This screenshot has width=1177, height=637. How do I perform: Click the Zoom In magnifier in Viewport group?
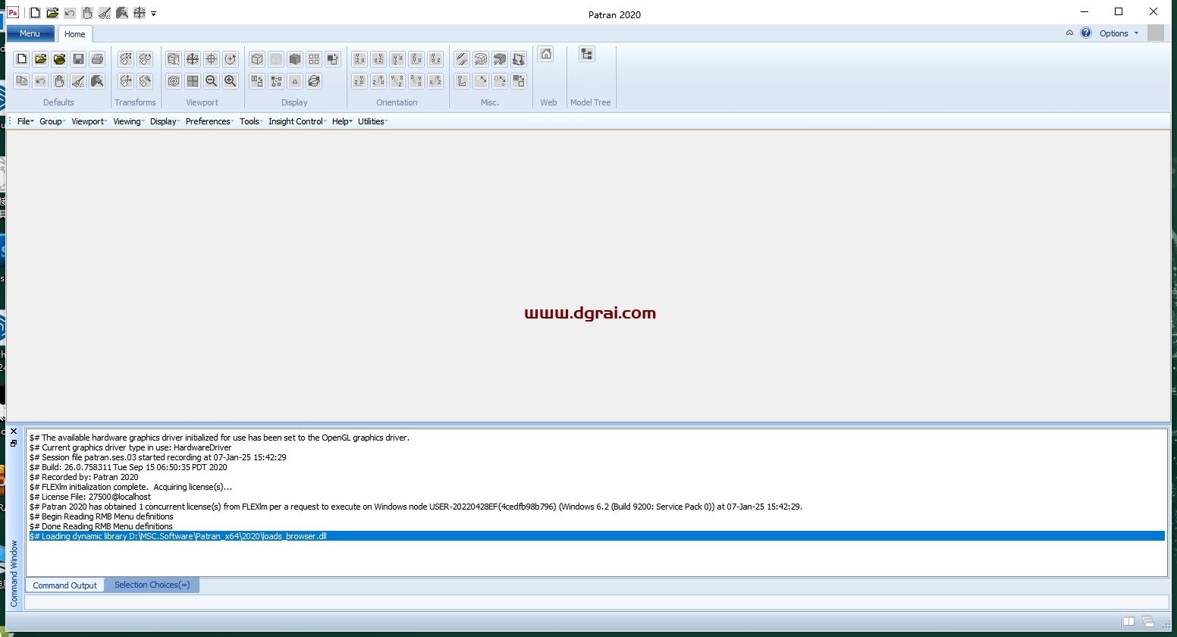[231, 80]
